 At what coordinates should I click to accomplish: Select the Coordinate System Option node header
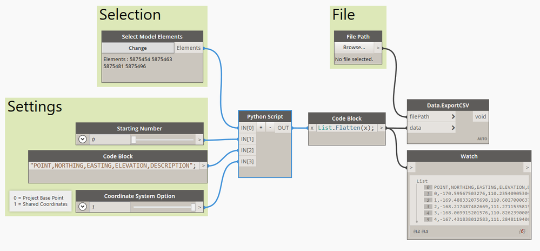139,196
